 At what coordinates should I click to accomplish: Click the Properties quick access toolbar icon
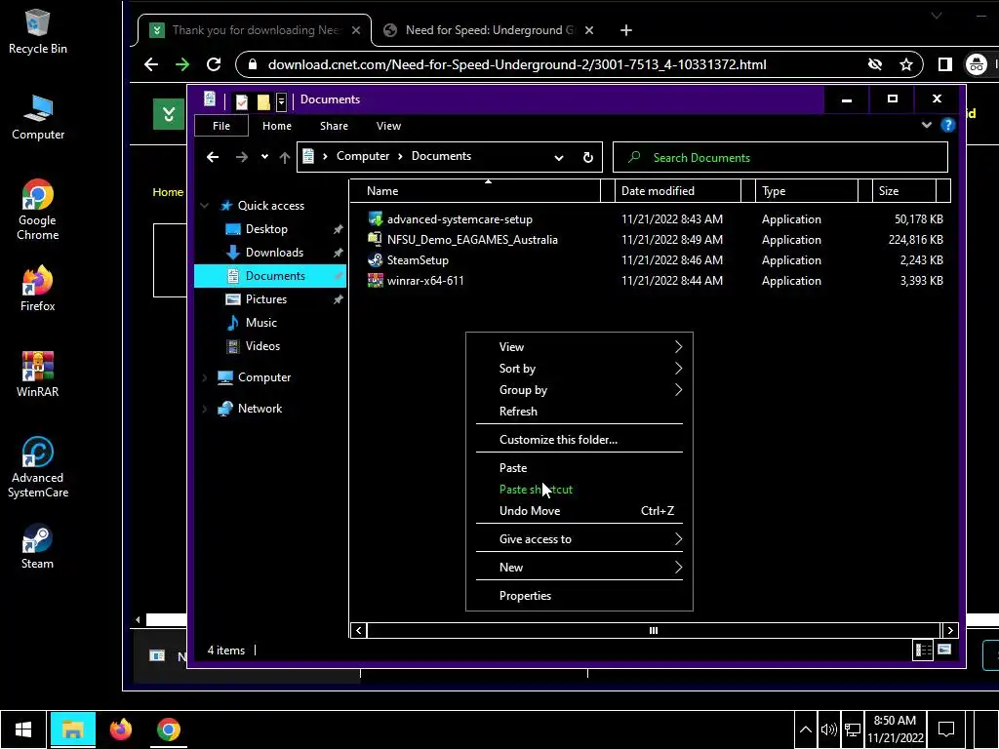[242, 101]
